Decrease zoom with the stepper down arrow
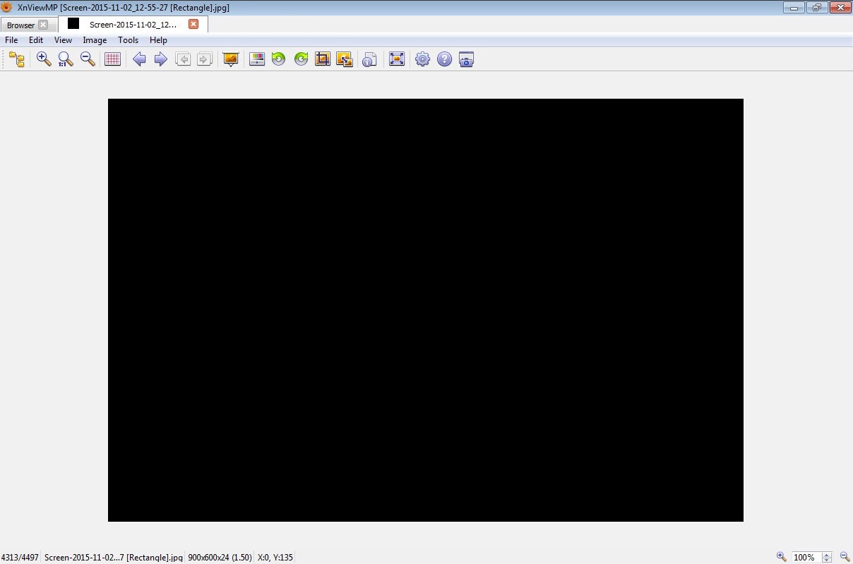The width and height of the screenshot is (853, 564). 827,560
